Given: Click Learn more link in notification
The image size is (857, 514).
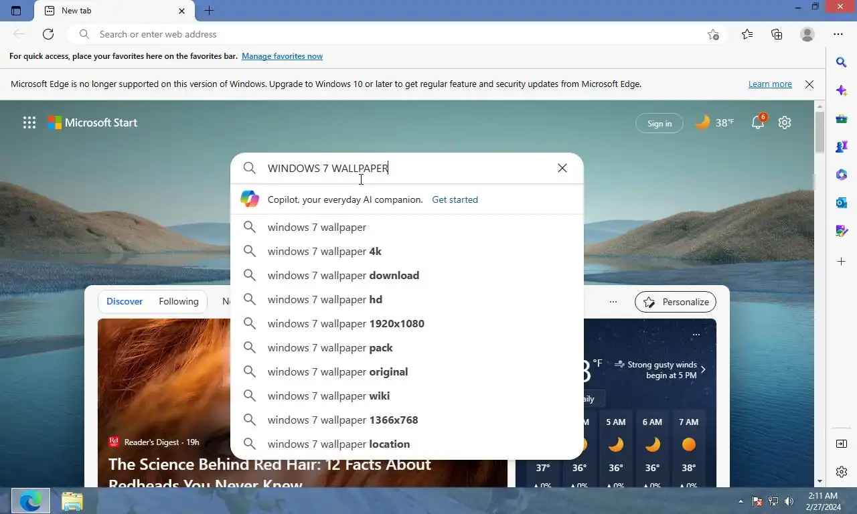Looking at the screenshot, I should pos(770,84).
